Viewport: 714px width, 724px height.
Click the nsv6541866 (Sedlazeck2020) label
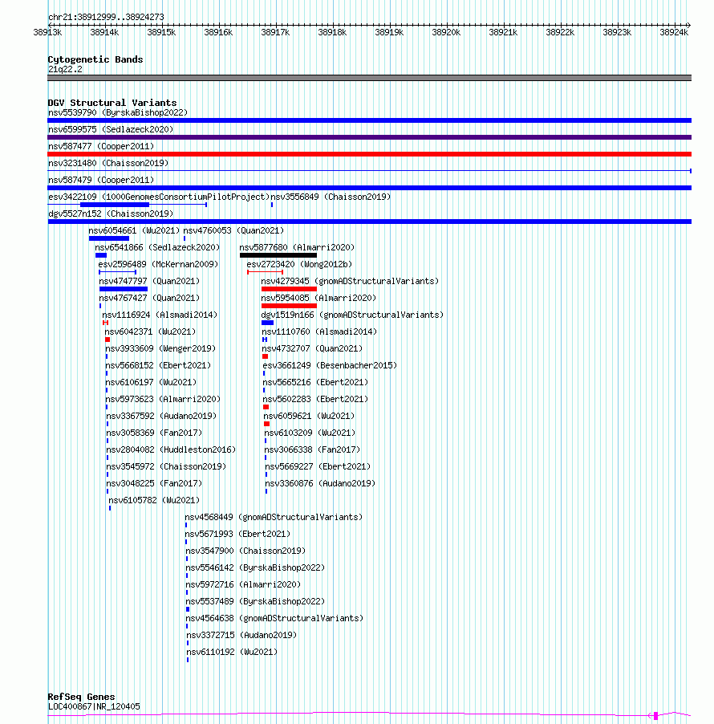[x=157, y=247]
